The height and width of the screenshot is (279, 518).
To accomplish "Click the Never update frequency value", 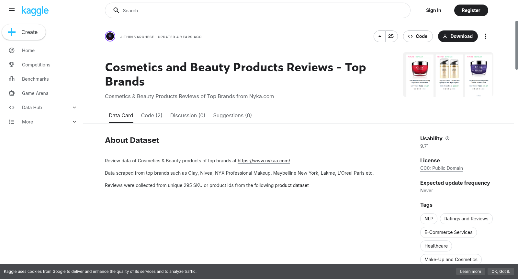I will click(426, 191).
